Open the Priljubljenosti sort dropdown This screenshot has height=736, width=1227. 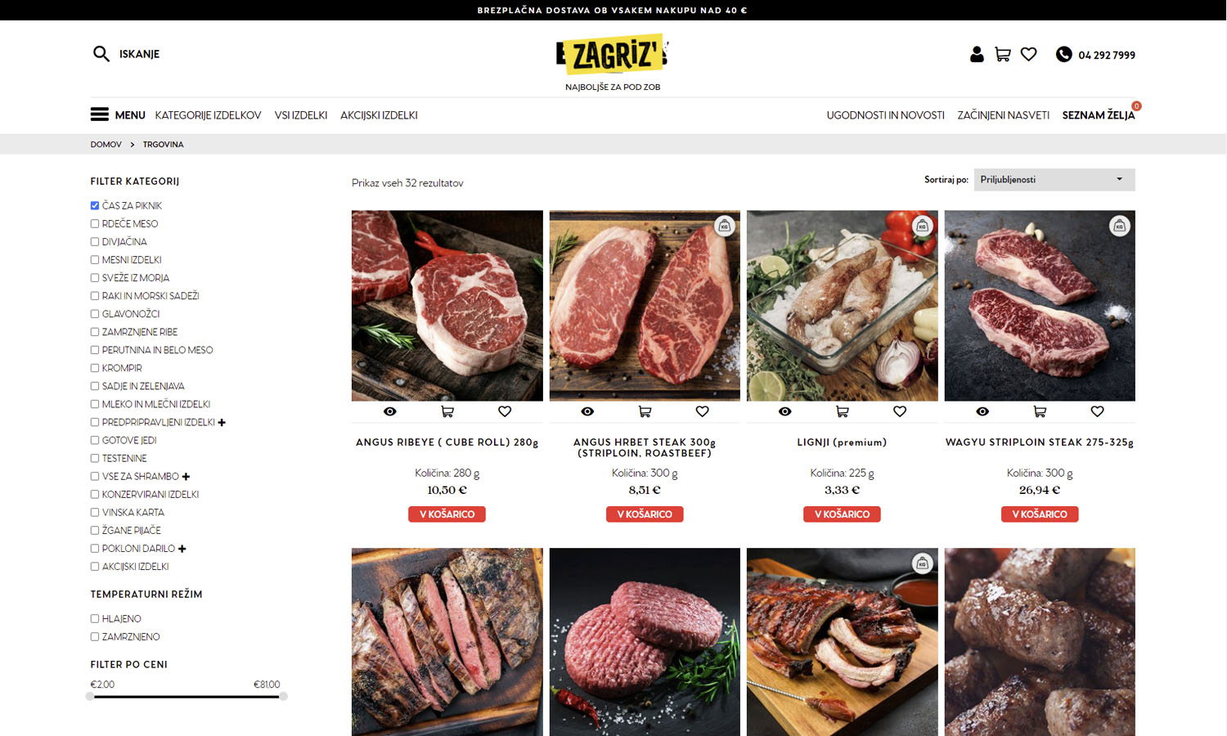pos(1054,180)
